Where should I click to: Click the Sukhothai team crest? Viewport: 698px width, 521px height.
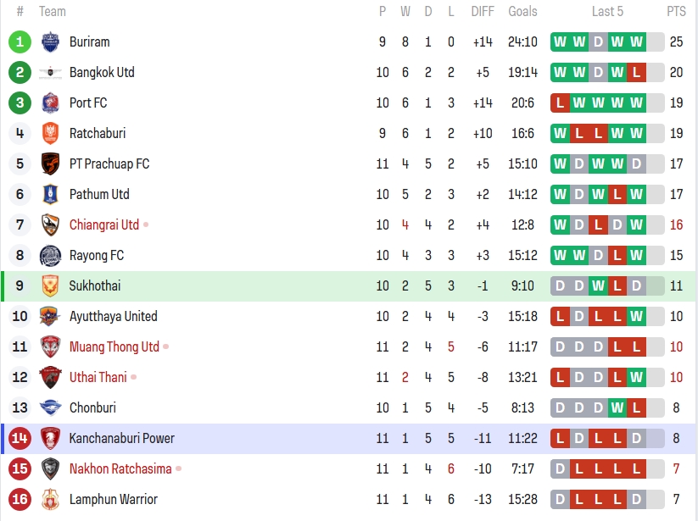click(x=50, y=285)
